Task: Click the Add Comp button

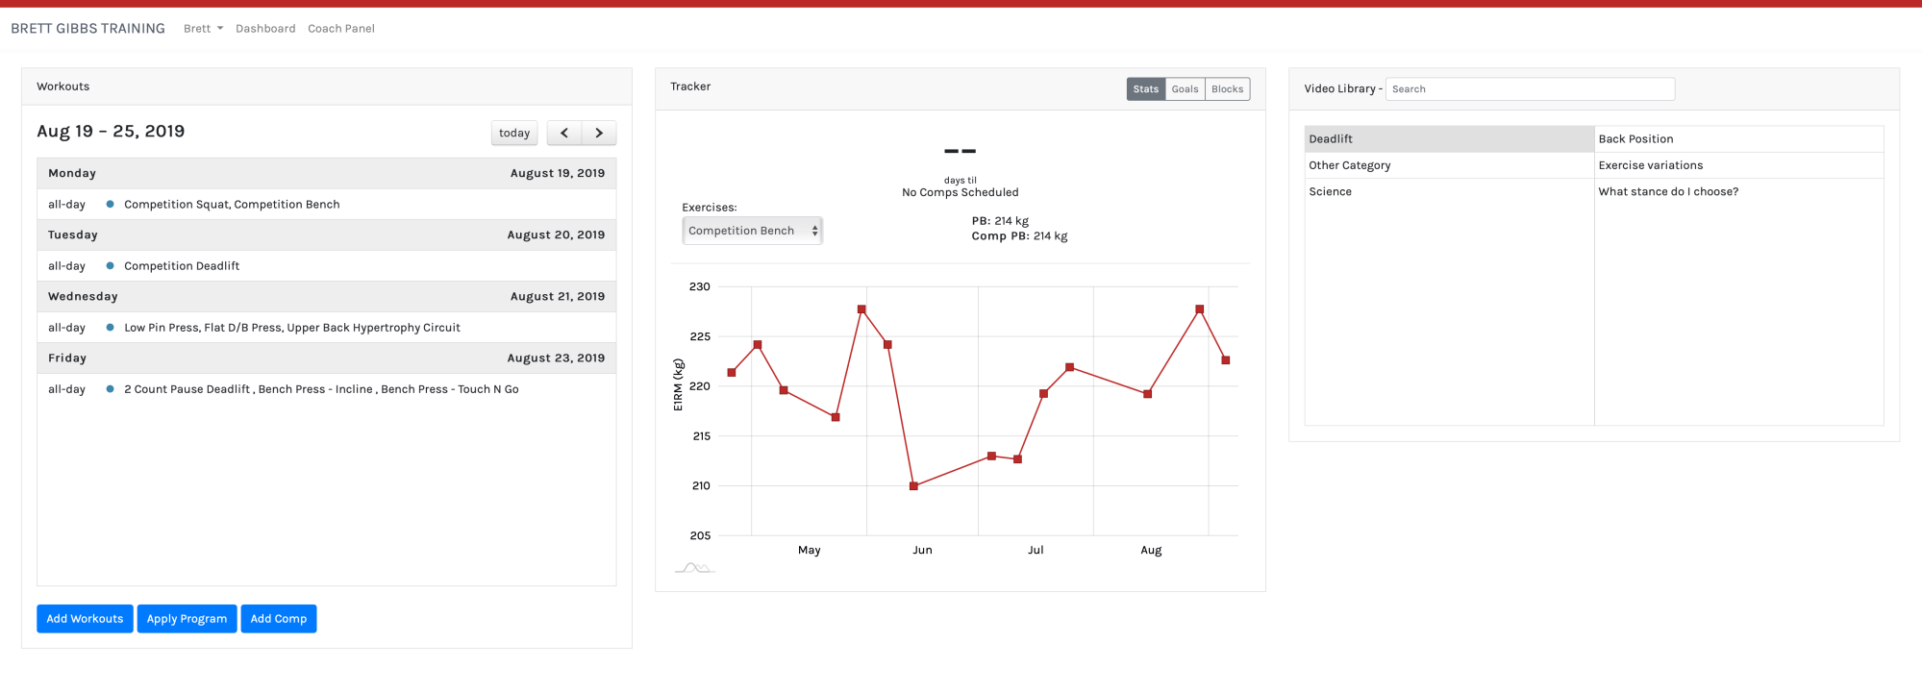Action: point(278,619)
